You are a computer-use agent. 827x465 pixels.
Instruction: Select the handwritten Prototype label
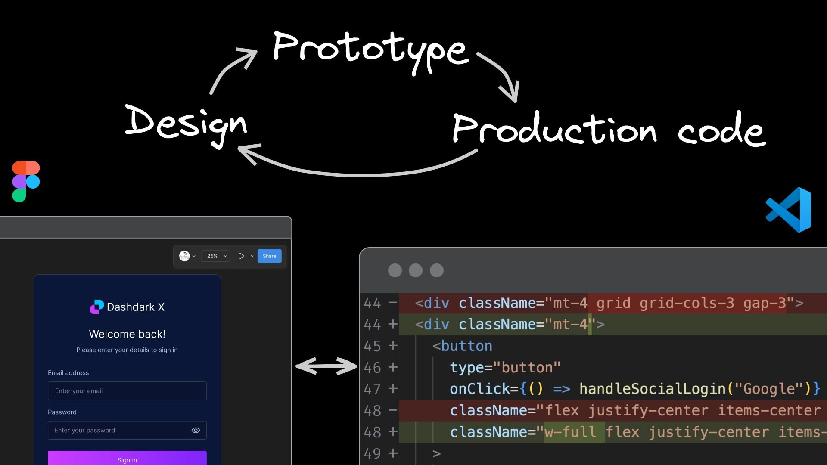click(370, 50)
